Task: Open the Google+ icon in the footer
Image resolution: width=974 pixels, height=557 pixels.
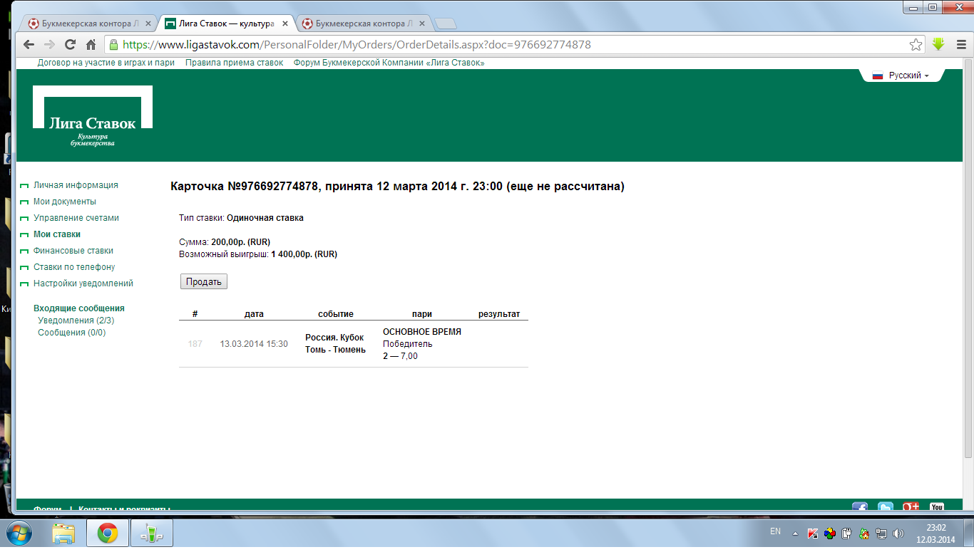Action: point(911,507)
